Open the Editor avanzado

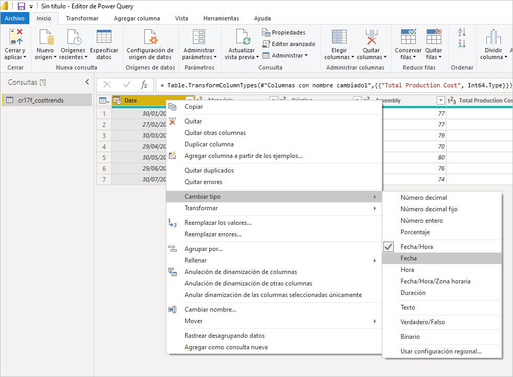[289, 44]
